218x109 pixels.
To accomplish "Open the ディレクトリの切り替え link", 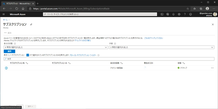I will [x=83, y=40].
